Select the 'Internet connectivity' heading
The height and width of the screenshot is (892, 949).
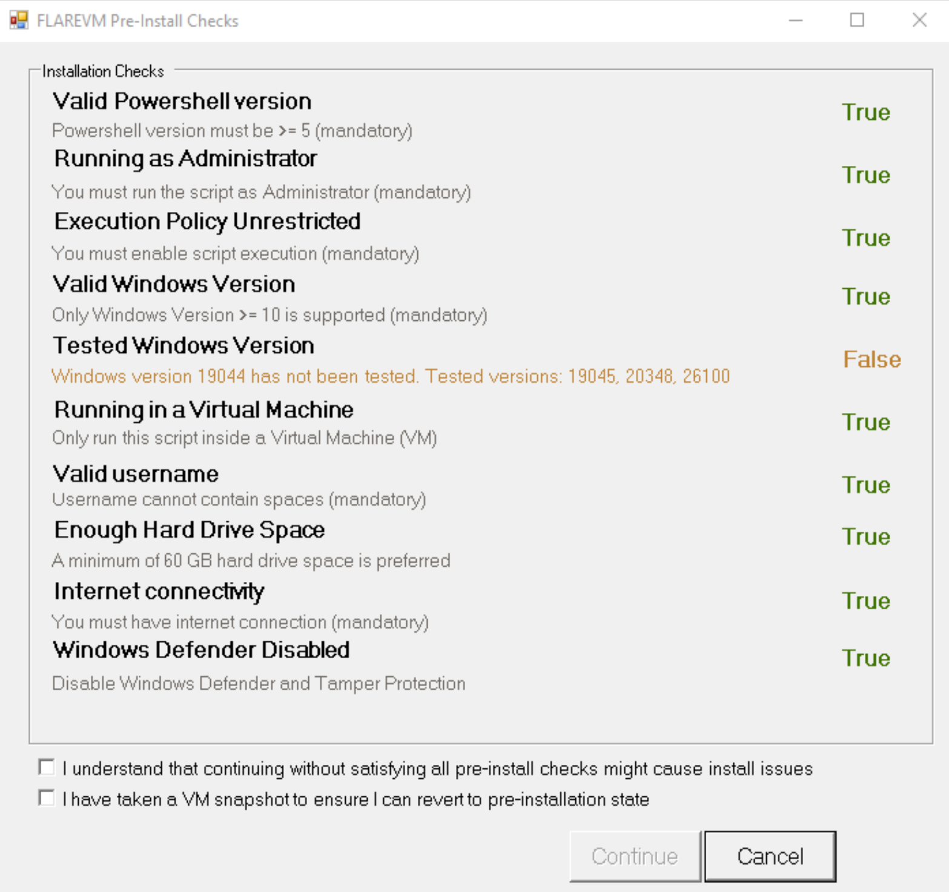(159, 592)
